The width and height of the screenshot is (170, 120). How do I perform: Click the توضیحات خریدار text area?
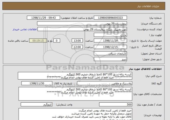pos(75,114)
